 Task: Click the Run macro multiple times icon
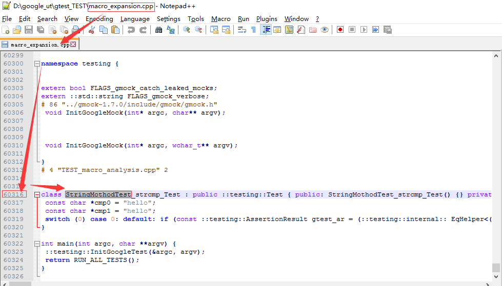[375, 30]
